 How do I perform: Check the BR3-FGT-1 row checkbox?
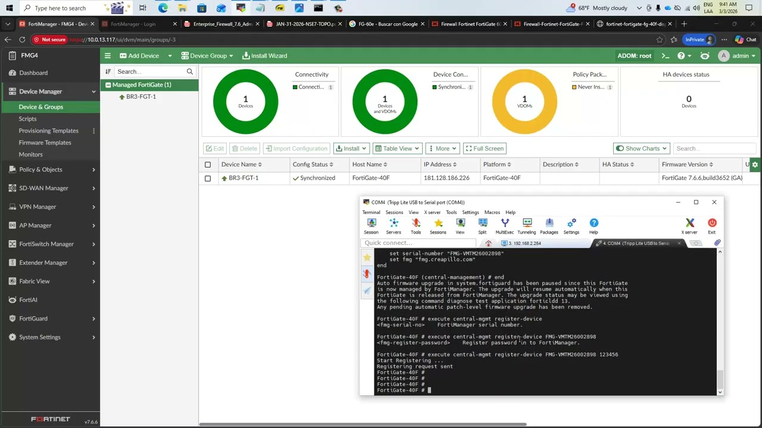point(208,178)
